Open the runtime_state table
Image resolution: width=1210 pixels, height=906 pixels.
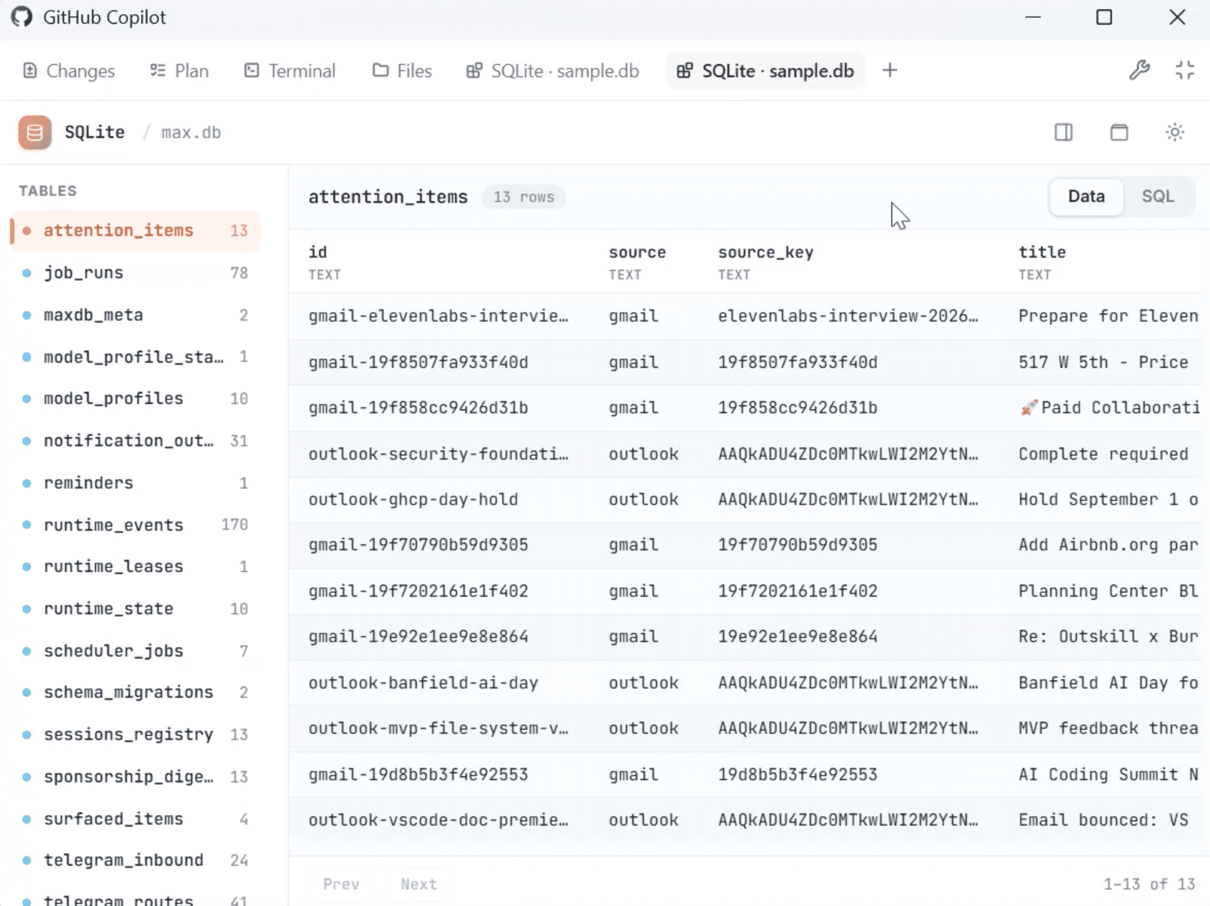pyautogui.click(x=135, y=609)
